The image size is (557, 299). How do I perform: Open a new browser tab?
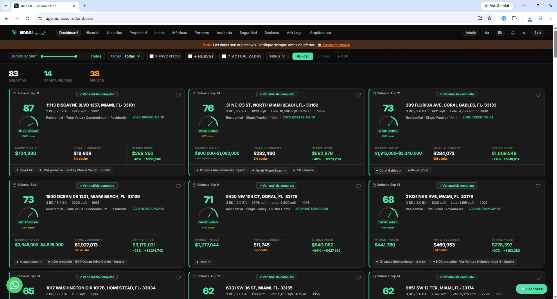pos(85,6)
